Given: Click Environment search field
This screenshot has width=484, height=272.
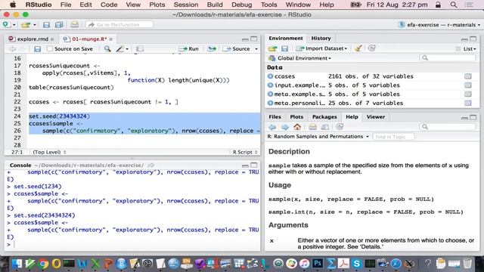Looking at the screenshot, I should pyautogui.click(x=448, y=58).
